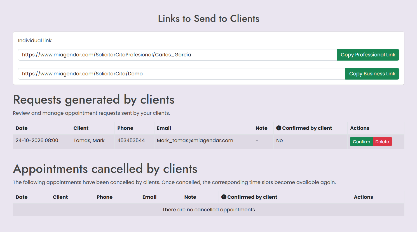Focus the Carlos_García professional link field
This screenshot has width=417, height=232.
click(177, 55)
